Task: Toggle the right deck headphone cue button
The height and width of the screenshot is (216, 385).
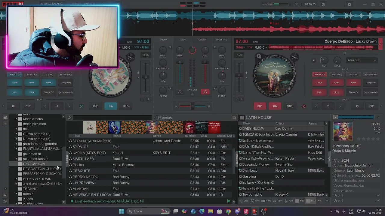Action: (205, 92)
